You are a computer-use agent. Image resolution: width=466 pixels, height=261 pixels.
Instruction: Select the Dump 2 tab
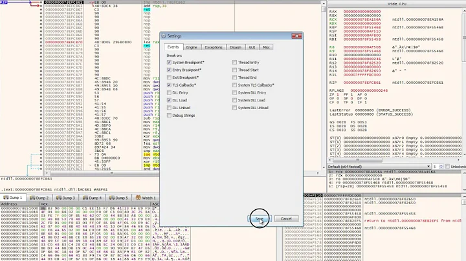pyautogui.click(x=39, y=198)
